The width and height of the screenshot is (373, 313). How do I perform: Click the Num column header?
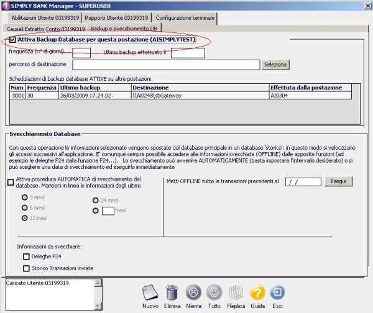pyautogui.click(x=17, y=88)
